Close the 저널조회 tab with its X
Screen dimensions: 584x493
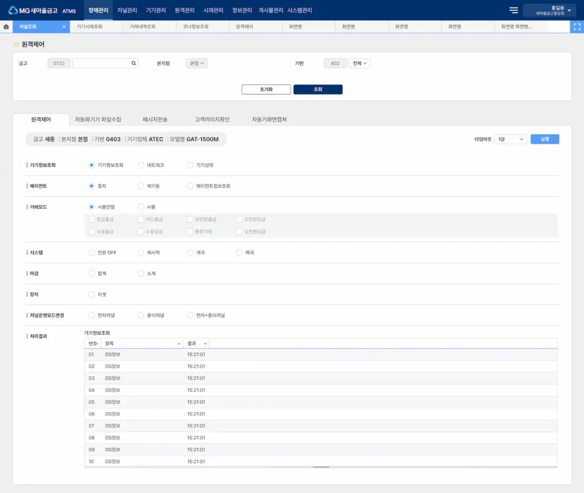(x=64, y=27)
